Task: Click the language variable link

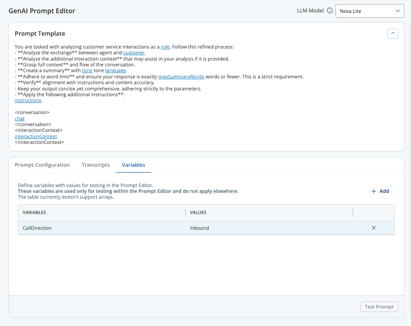Action: (115, 71)
